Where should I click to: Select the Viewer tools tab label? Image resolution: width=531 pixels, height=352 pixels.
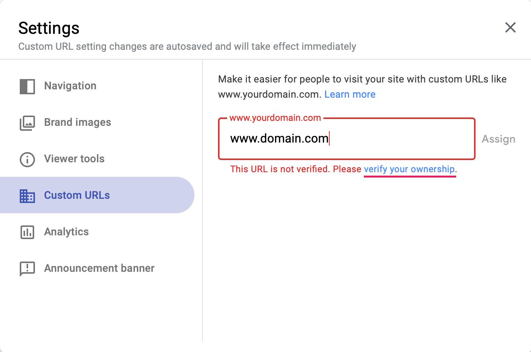74,159
